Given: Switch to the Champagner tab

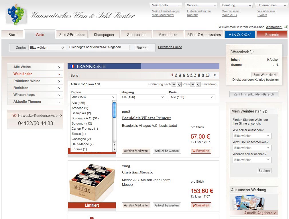Looking at the screenshot, I should click(x=104, y=35).
